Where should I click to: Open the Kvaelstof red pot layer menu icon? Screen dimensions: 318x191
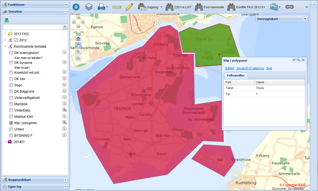(65, 72)
